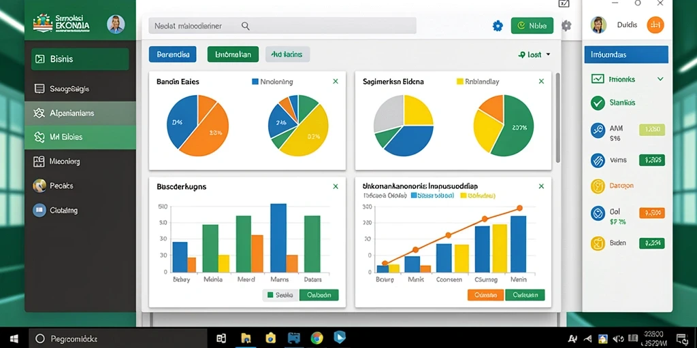Click the Peoaks globe icon

coord(39,186)
